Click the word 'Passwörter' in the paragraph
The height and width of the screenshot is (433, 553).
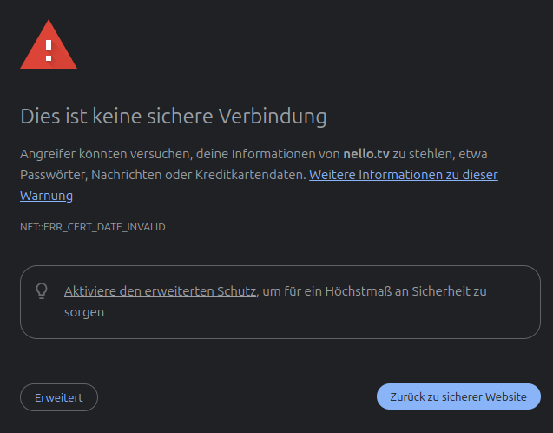click(54, 175)
